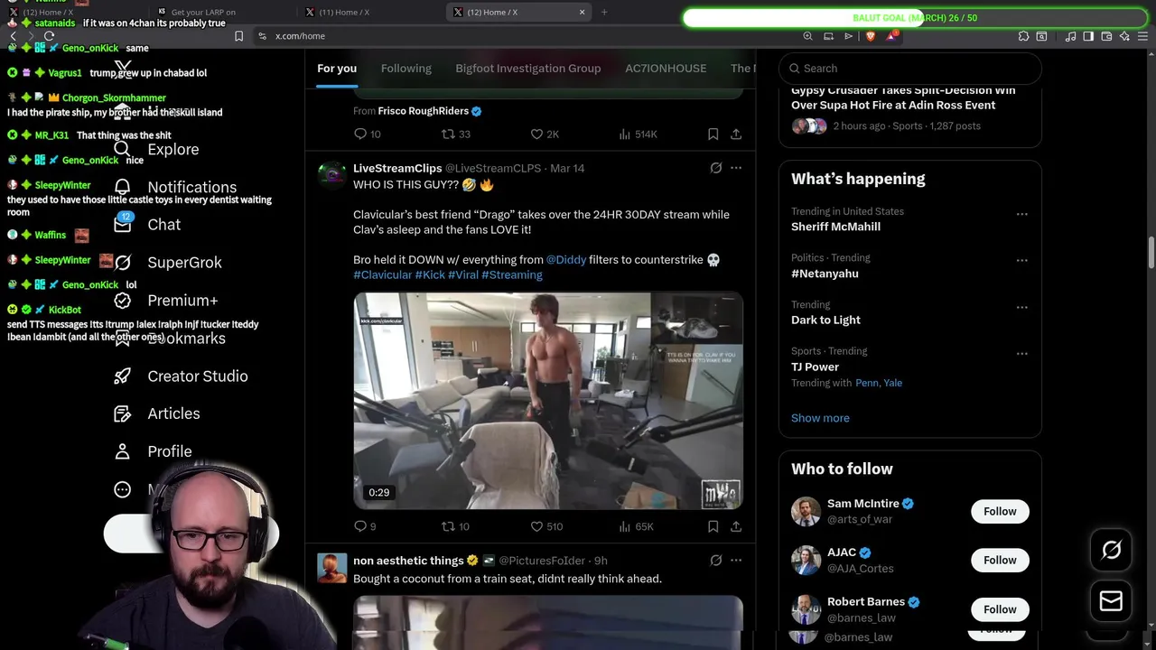Open the browser hamburger main menu
The height and width of the screenshot is (650, 1156).
1143,36
